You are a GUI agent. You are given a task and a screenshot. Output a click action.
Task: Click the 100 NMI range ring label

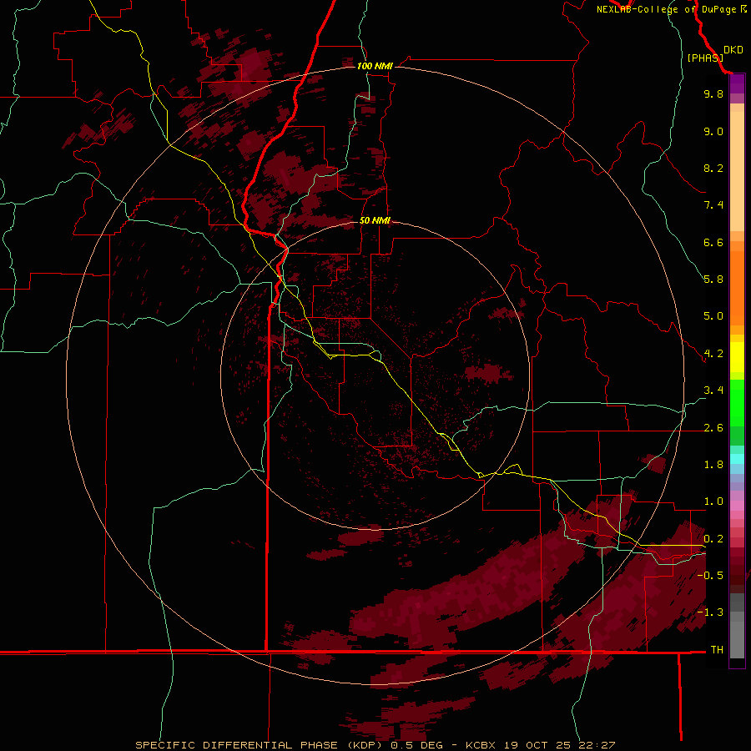click(375, 66)
